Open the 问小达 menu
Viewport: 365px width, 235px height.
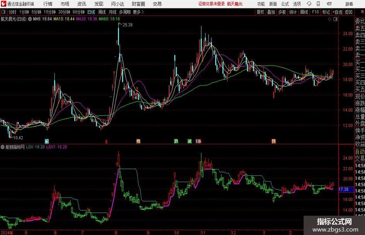117,4
